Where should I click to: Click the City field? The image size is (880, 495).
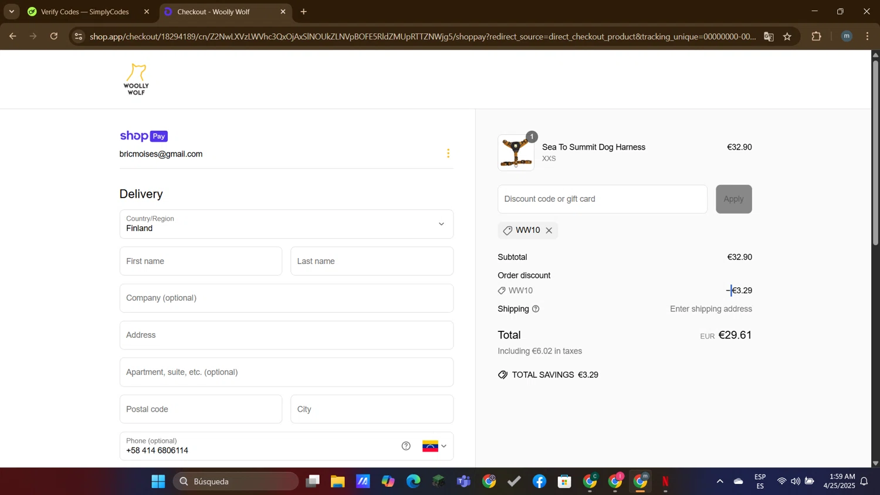pyautogui.click(x=372, y=409)
